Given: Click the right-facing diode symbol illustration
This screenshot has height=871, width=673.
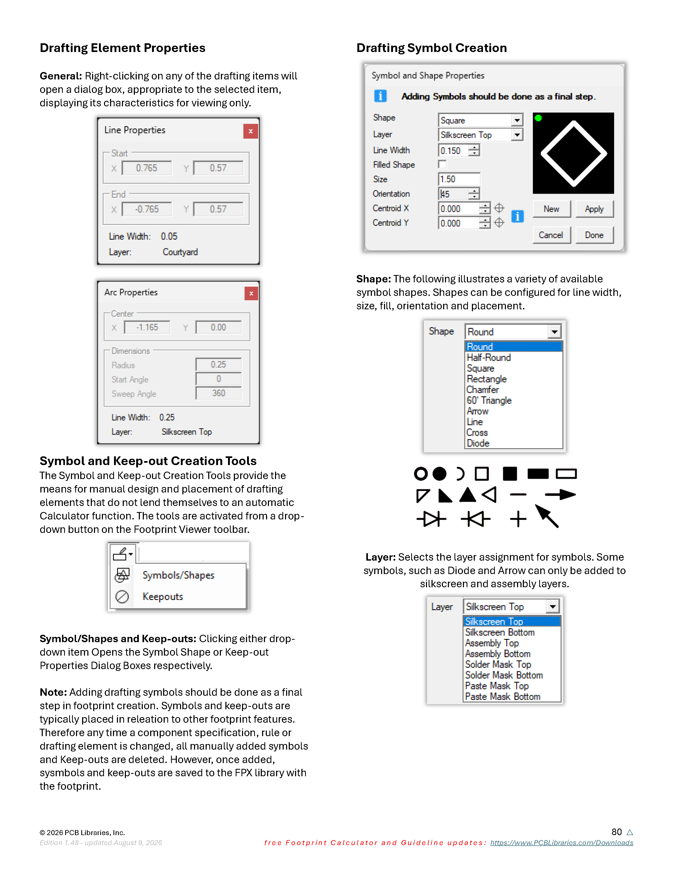Looking at the screenshot, I should [432, 519].
